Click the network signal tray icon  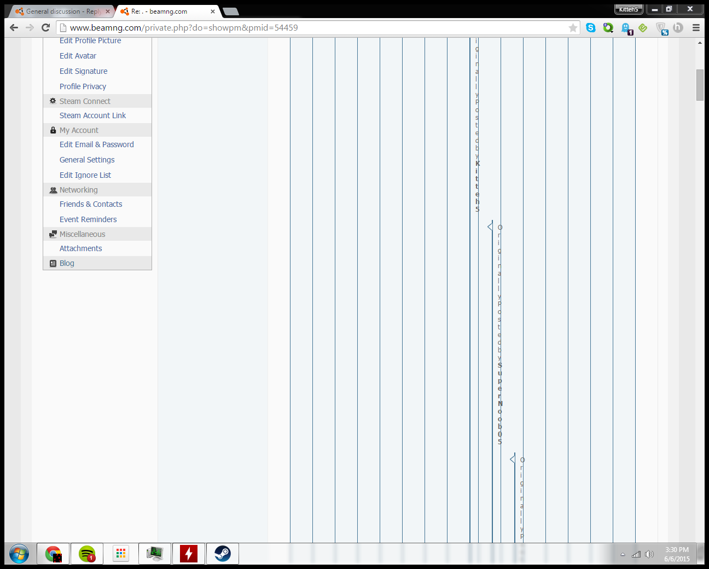(636, 554)
